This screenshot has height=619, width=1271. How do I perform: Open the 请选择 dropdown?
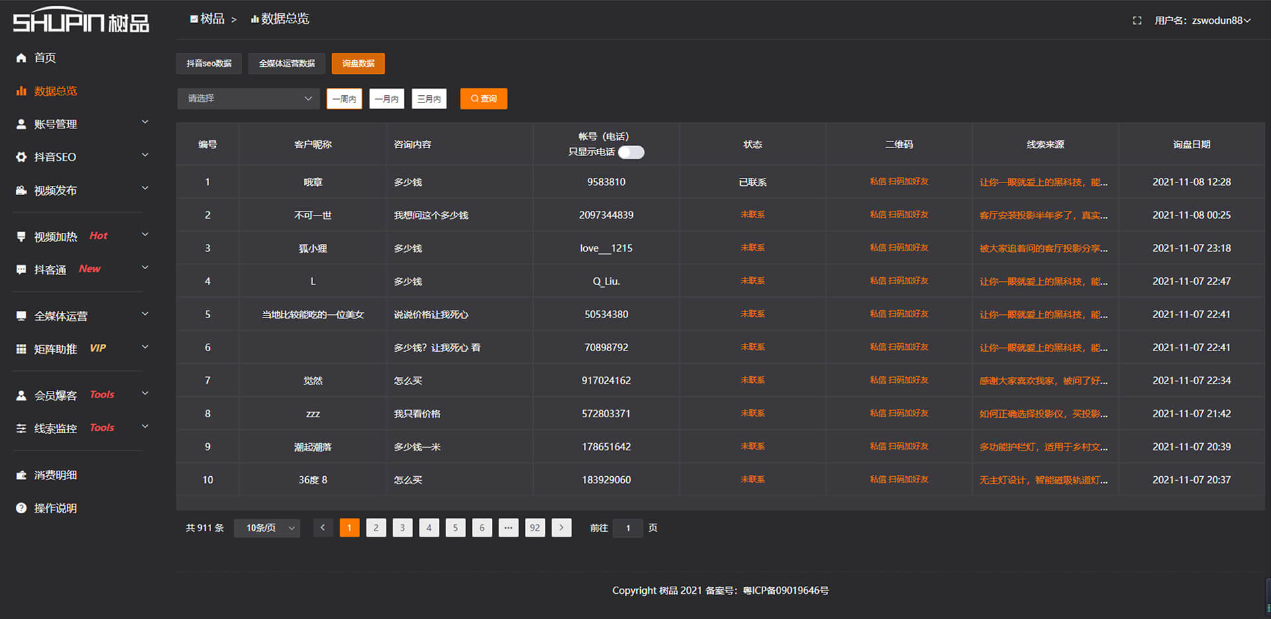[248, 99]
